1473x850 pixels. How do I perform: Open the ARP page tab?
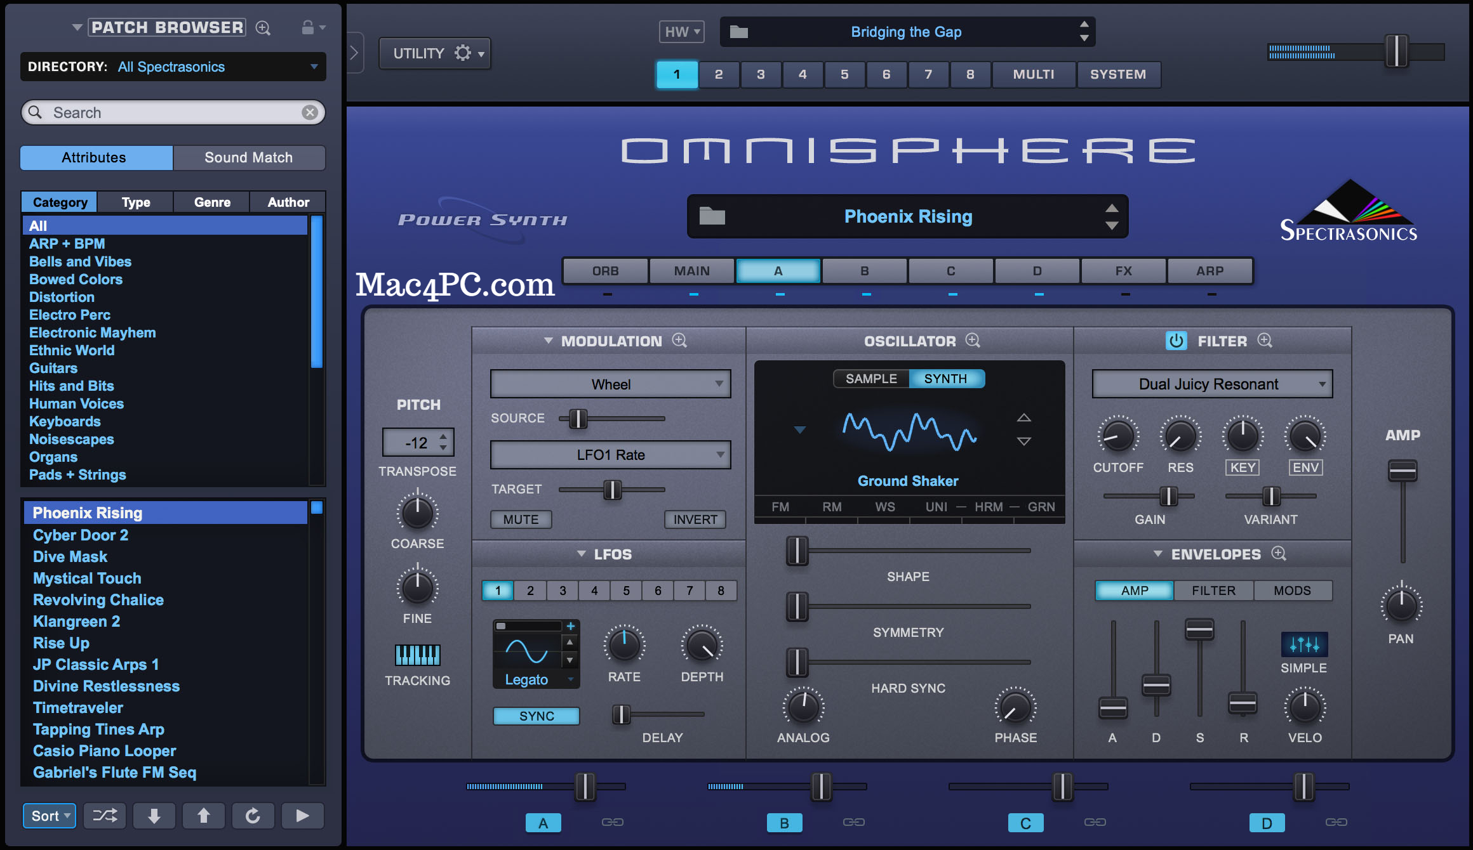[1210, 271]
